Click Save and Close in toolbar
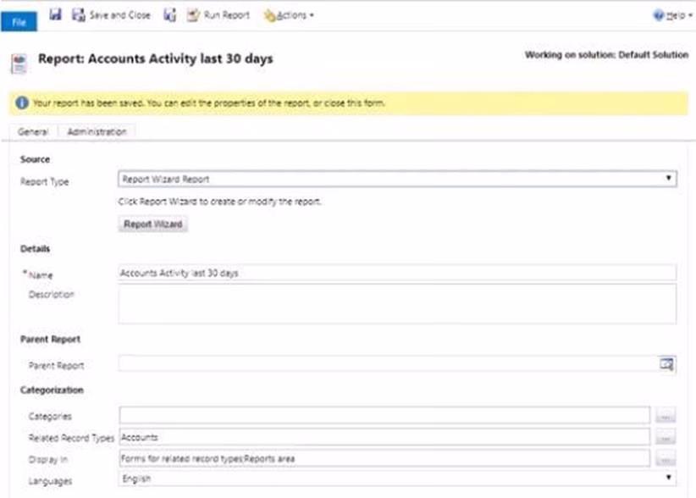This screenshot has height=498, width=696. tap(111, 15)
